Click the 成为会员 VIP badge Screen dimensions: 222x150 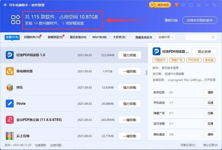click(x=160, y=5)
